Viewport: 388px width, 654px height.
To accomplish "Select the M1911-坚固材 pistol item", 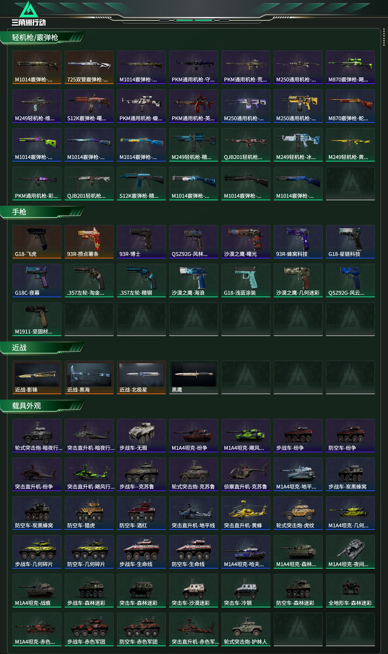I will 37,319.
